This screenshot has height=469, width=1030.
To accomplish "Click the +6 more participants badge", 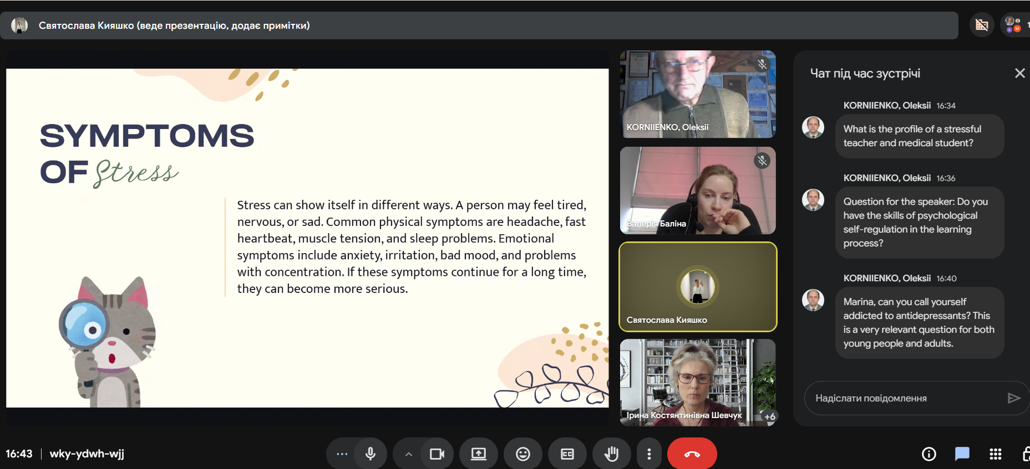I will (x=769, y=416).
